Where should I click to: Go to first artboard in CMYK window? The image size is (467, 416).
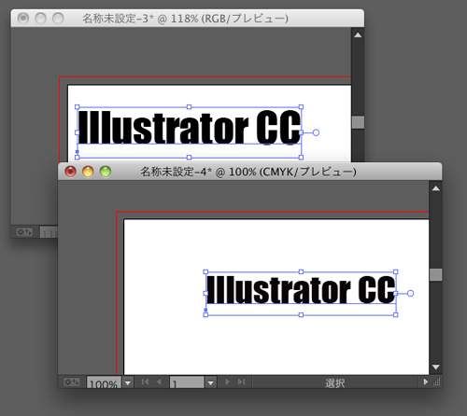point(145,381)
